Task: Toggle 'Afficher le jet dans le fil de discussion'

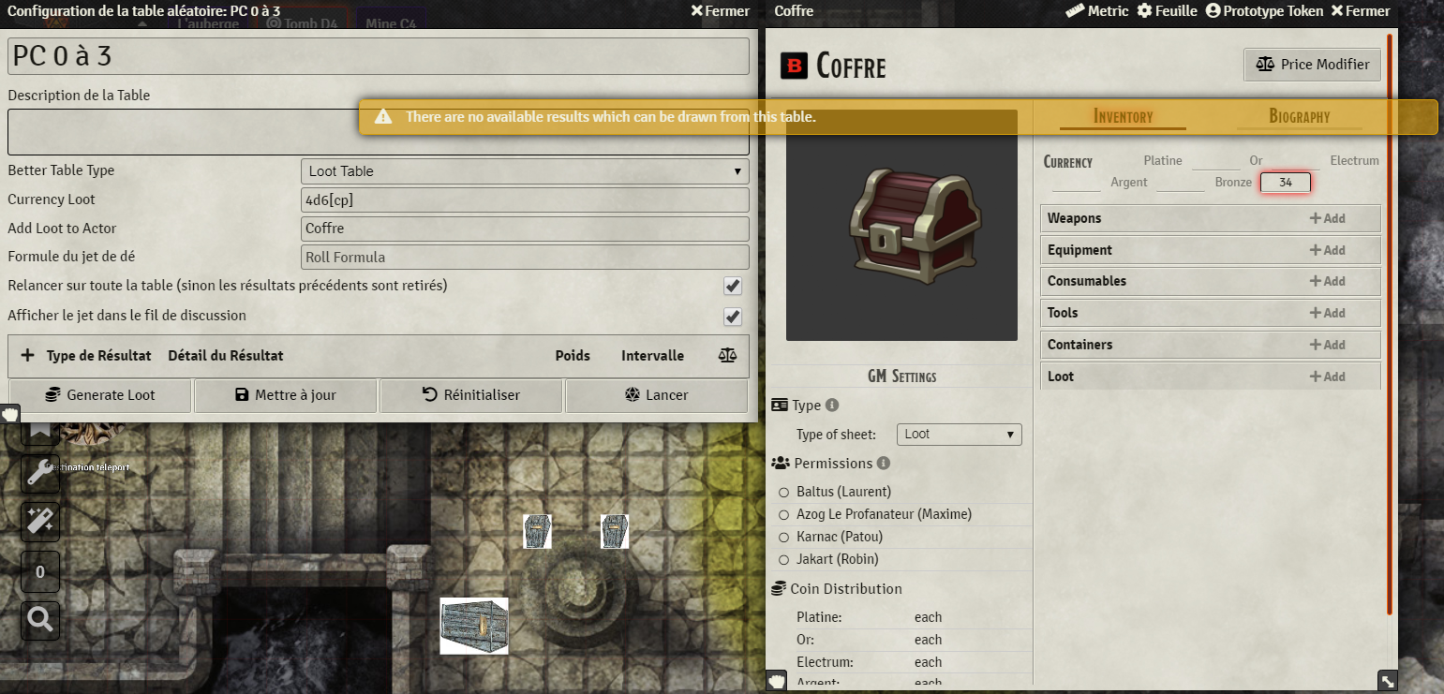Action: click(732, 317)
